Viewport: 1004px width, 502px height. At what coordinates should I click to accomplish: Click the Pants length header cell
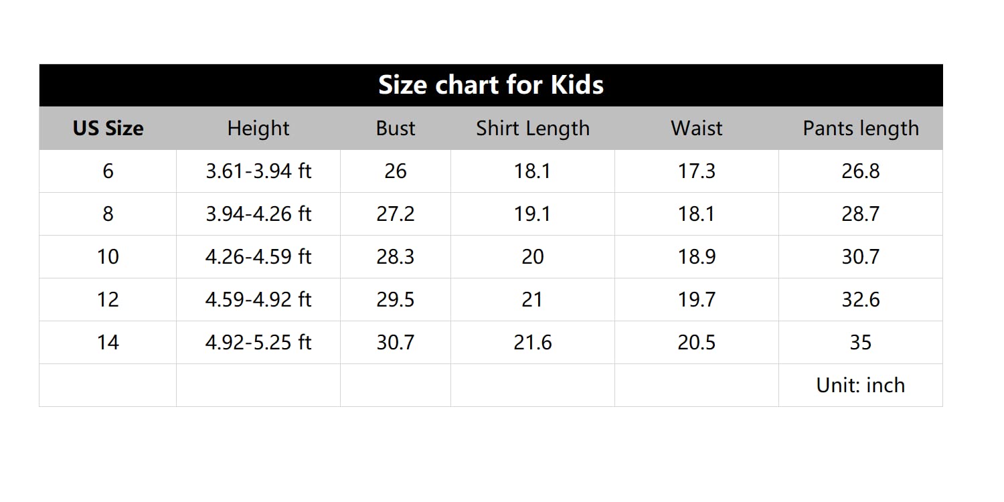point(861,129)
